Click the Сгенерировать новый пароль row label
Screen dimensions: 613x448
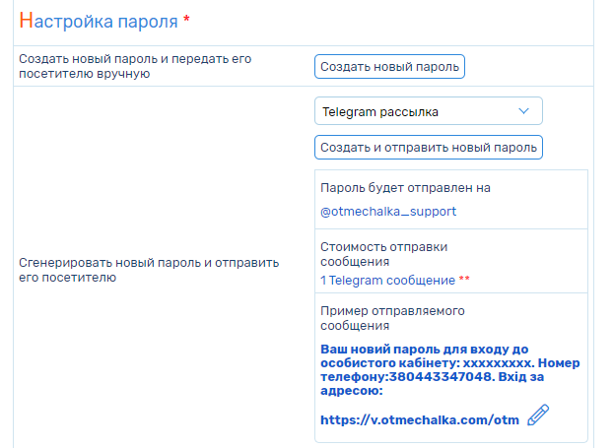coord(149,270)
